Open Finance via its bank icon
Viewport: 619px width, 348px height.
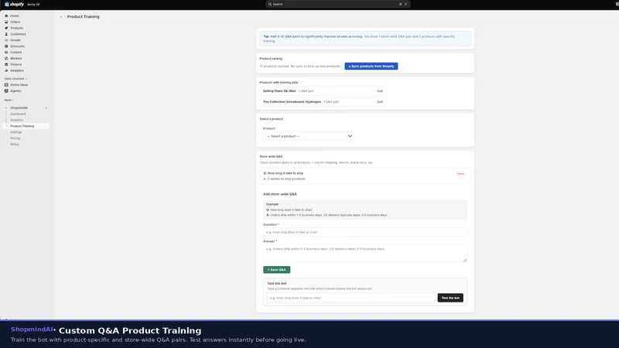(6, 64)
